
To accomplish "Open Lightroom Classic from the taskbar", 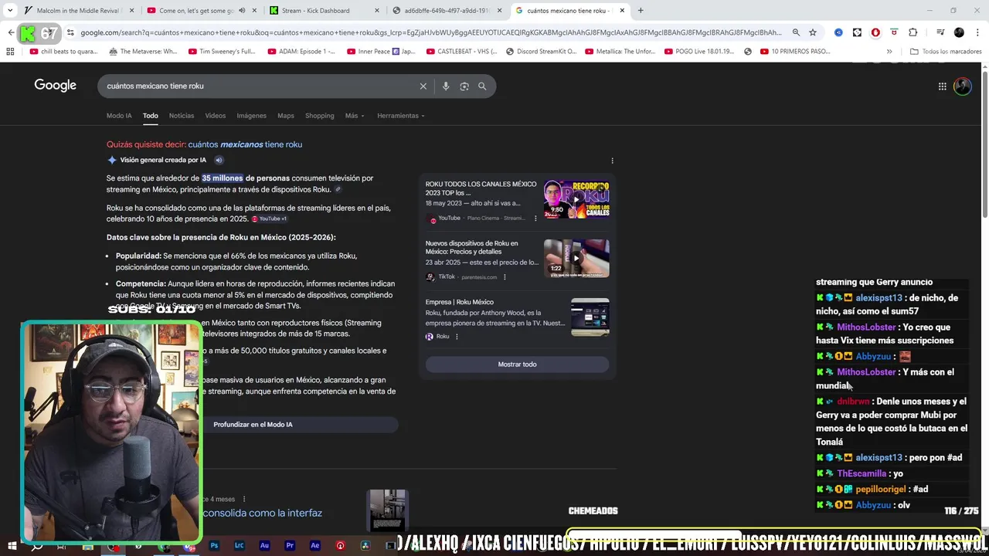I will (x=239, y=545).
